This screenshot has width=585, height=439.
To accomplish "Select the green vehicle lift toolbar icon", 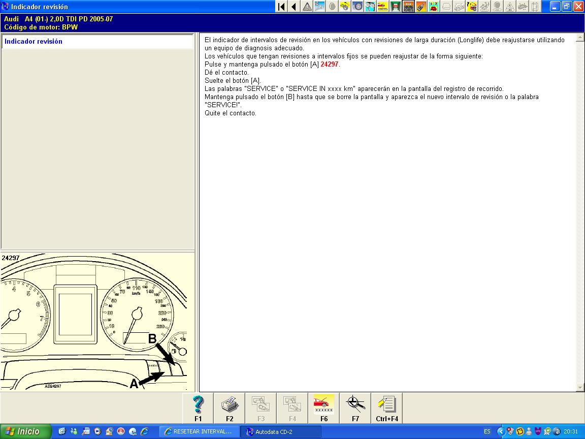I will [x=396, y=6].
